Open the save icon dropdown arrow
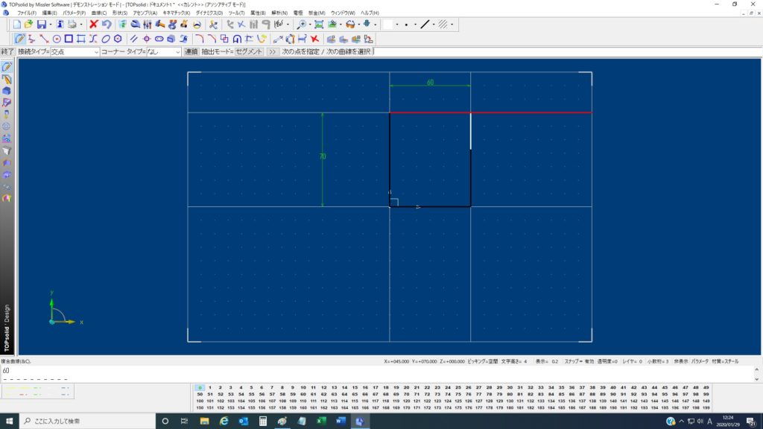 click(x=51, y=25)
